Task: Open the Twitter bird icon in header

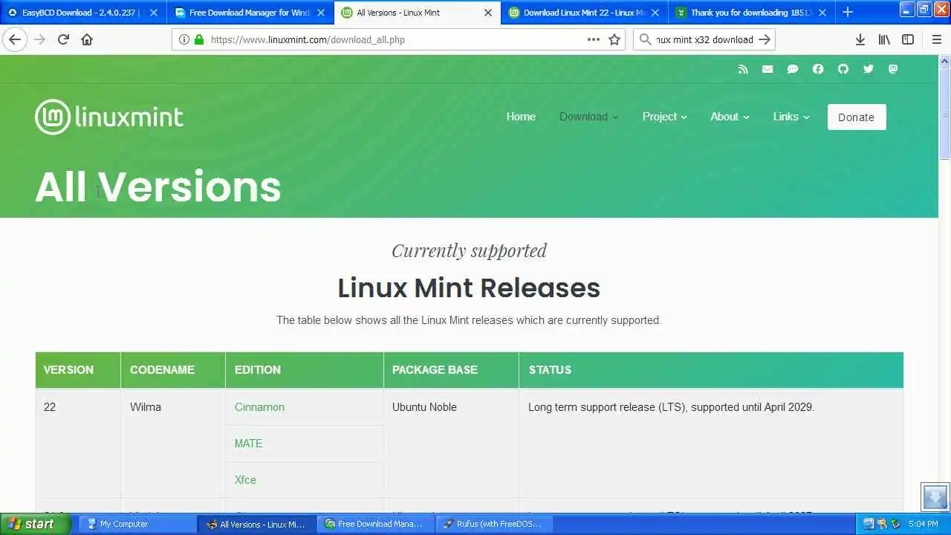Action: click(x=869, y=69)
